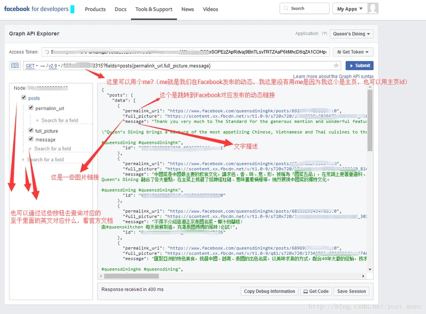Uncheck the message field checkbox

pyautogui.click(x=31, y=139)
